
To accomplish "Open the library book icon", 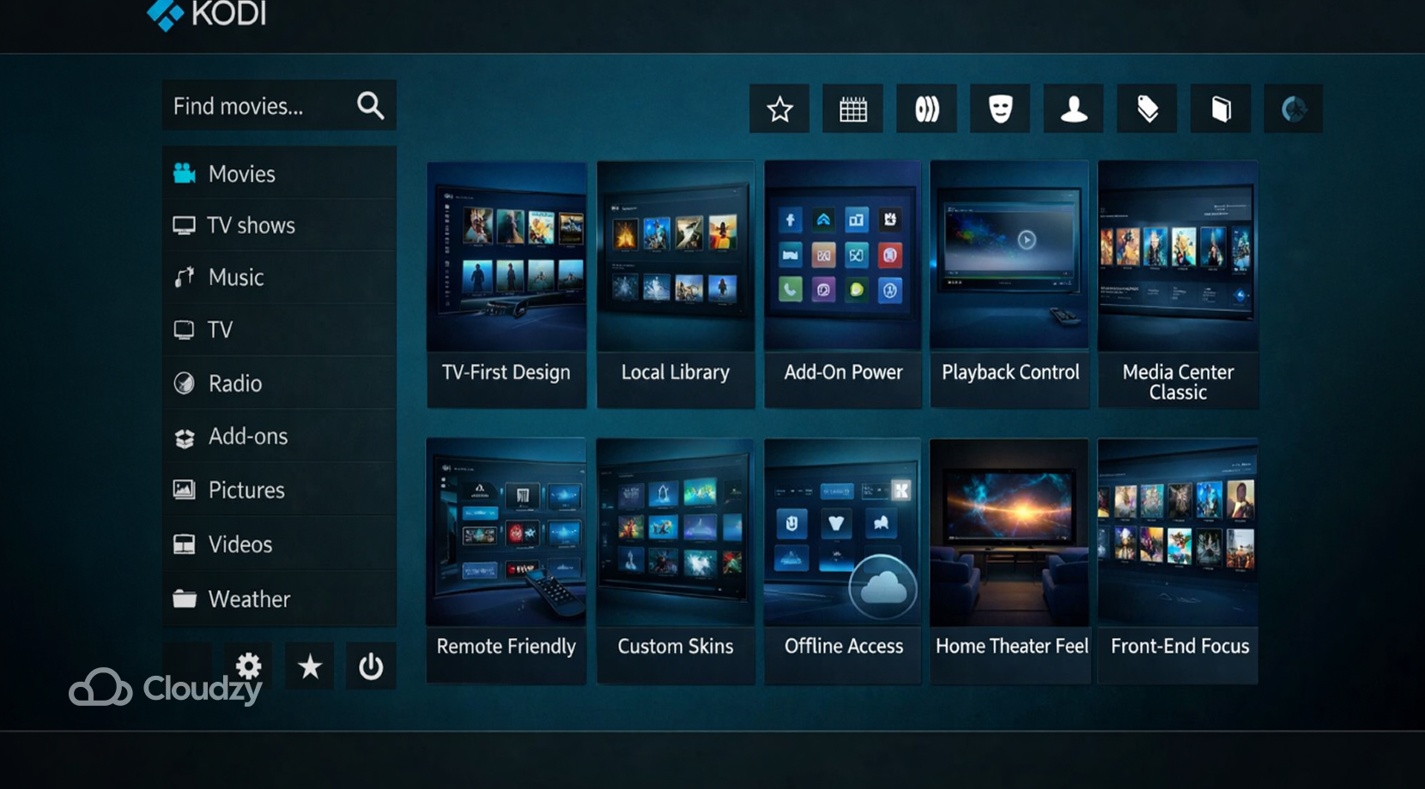I will pos(1220,109).
